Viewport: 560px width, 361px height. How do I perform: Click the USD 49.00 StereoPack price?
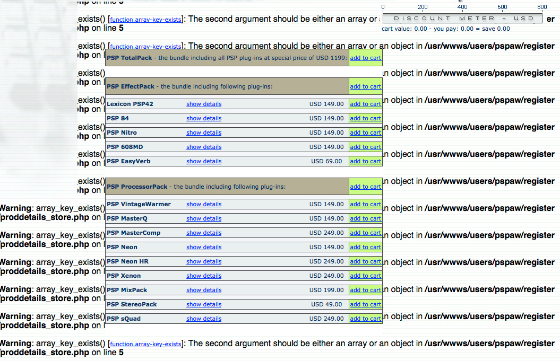pos(326,304)
